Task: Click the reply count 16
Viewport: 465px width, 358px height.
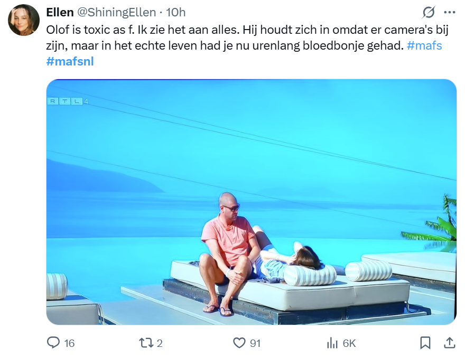Action: point(69,343)
